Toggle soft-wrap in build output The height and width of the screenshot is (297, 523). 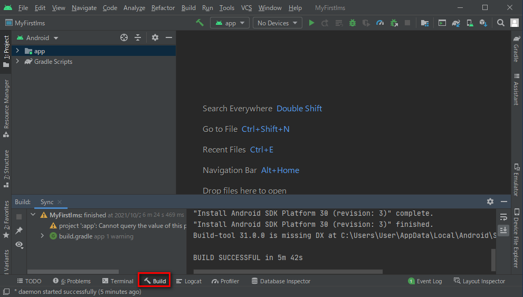(x=503, y=217)
